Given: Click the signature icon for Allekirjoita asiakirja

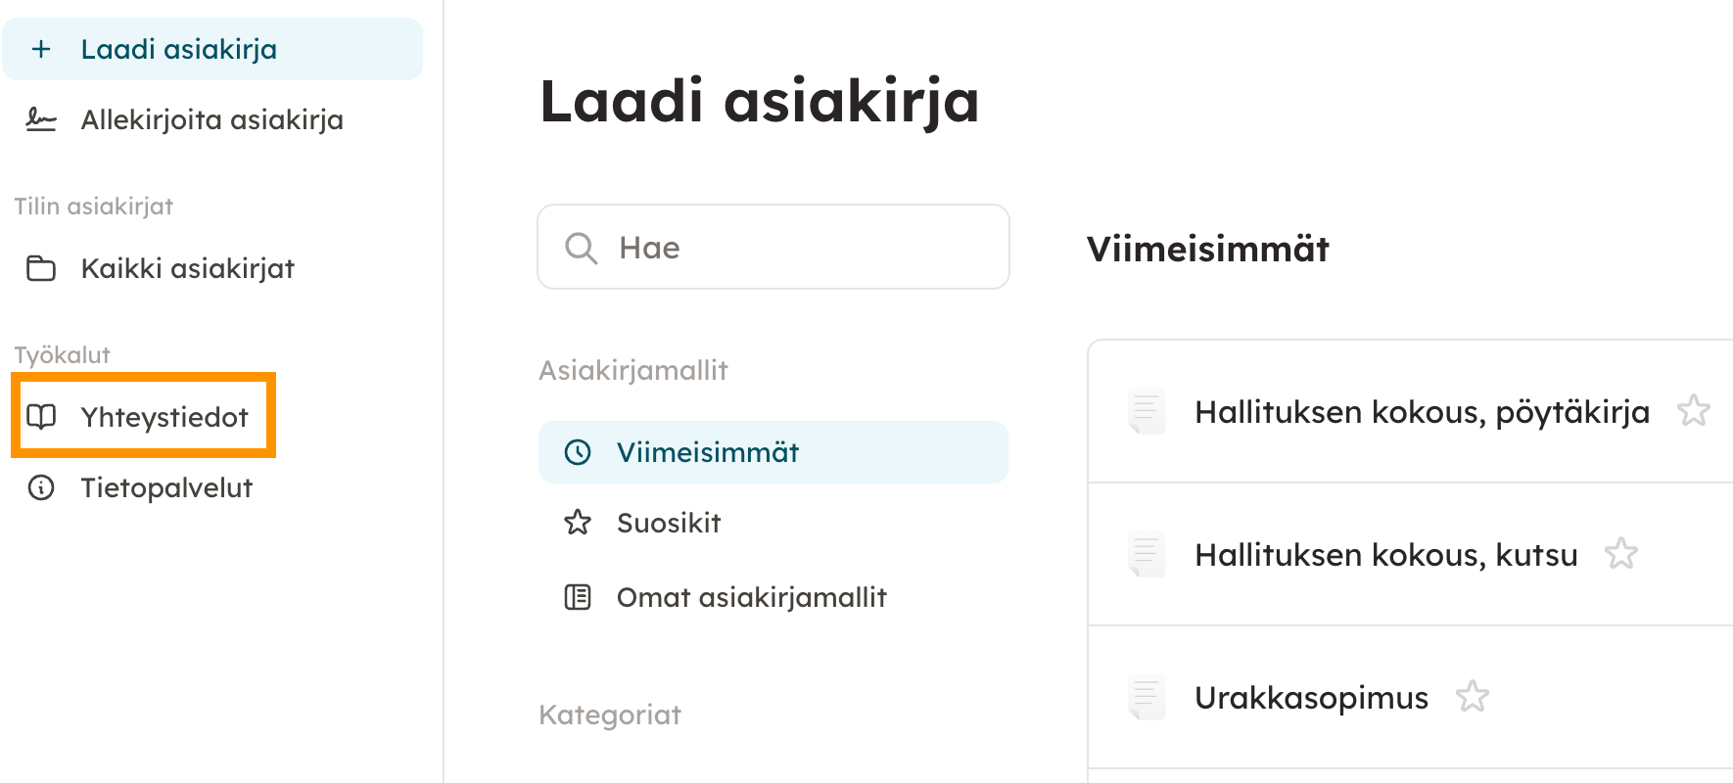Looking at the screenshot, I should coord(41,120).
